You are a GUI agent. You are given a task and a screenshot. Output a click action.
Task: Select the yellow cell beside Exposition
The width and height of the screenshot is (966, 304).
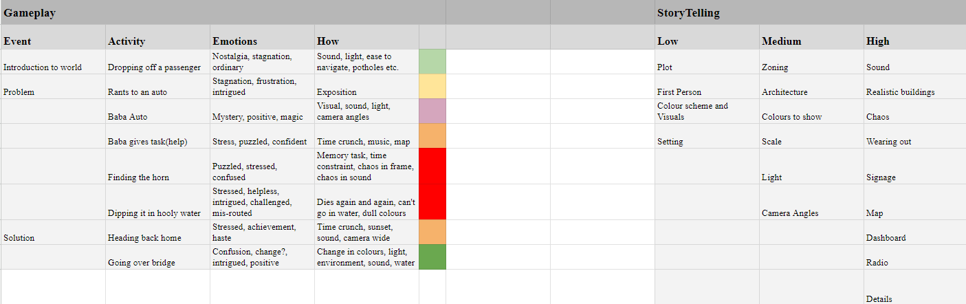coord(432,86)
